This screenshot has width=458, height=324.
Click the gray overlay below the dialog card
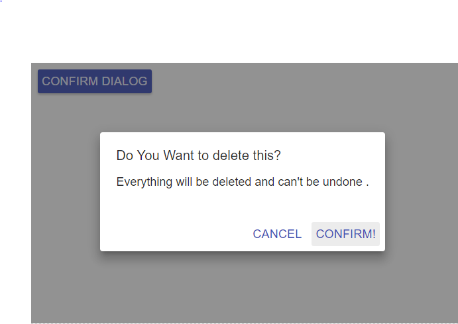pyautogui.click(x=243, y=287)
